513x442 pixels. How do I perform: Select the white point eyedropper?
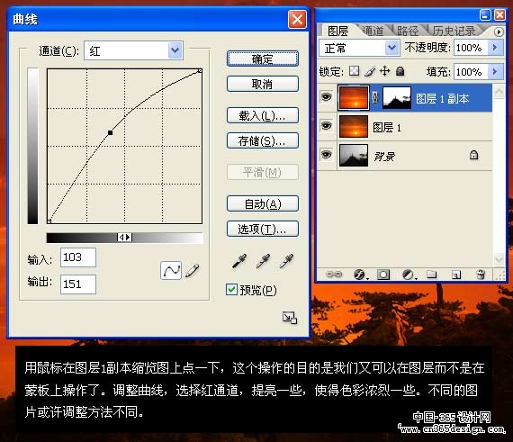point(286,261)
